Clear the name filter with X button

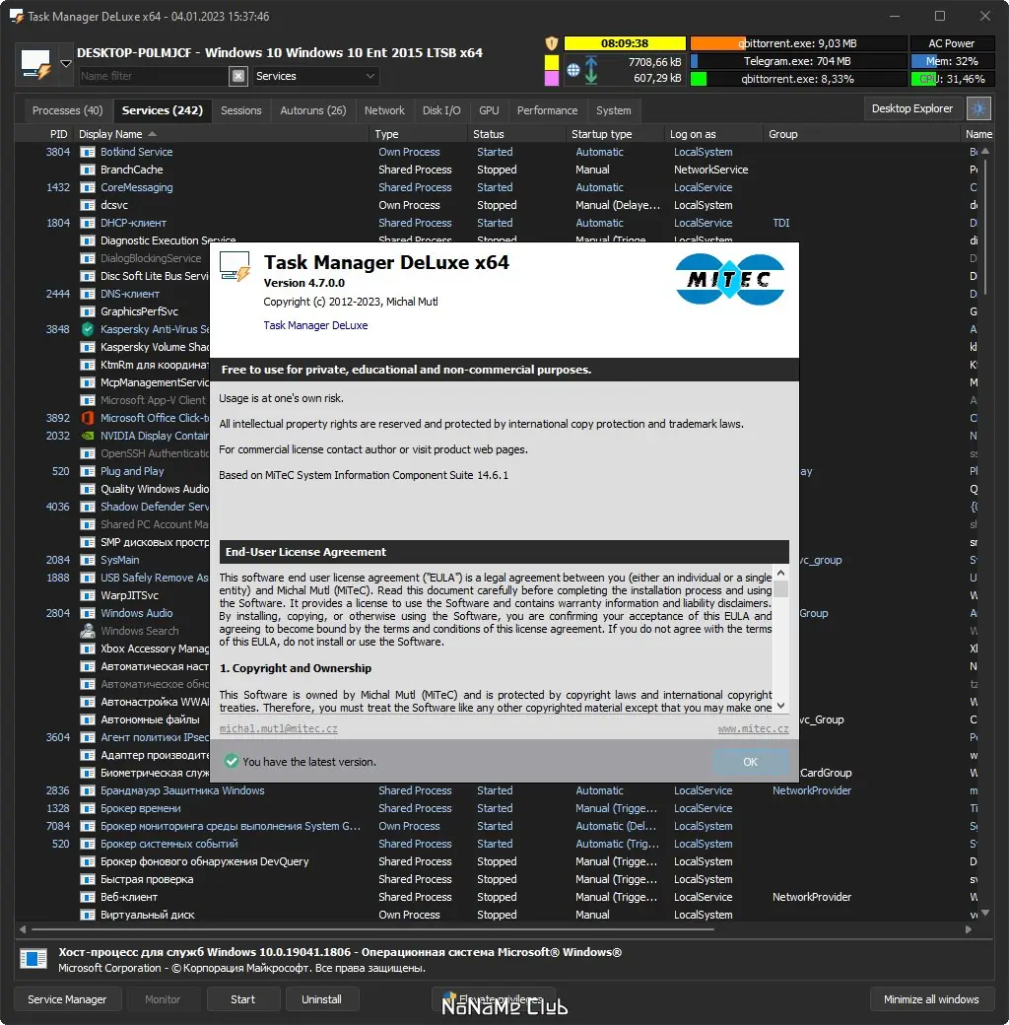(238, 76)
